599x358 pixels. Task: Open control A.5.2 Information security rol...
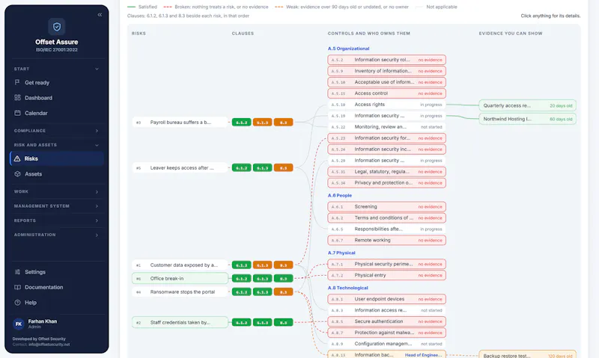pos(386,60)
